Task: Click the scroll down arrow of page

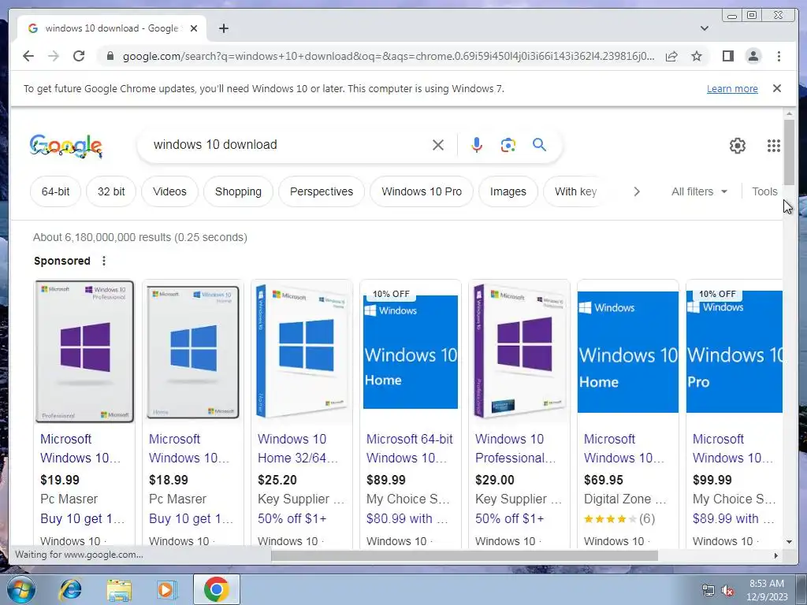Action: click(x=789, y=541)
